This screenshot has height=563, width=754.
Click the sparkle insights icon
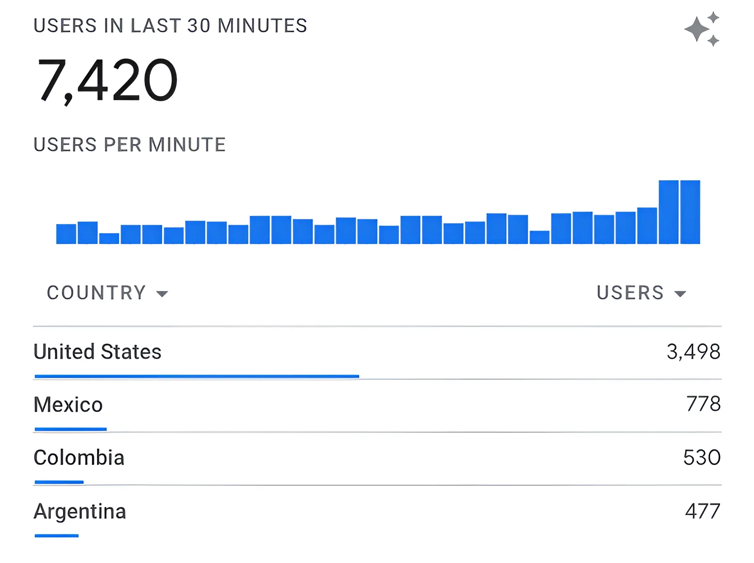coord(702,29)
